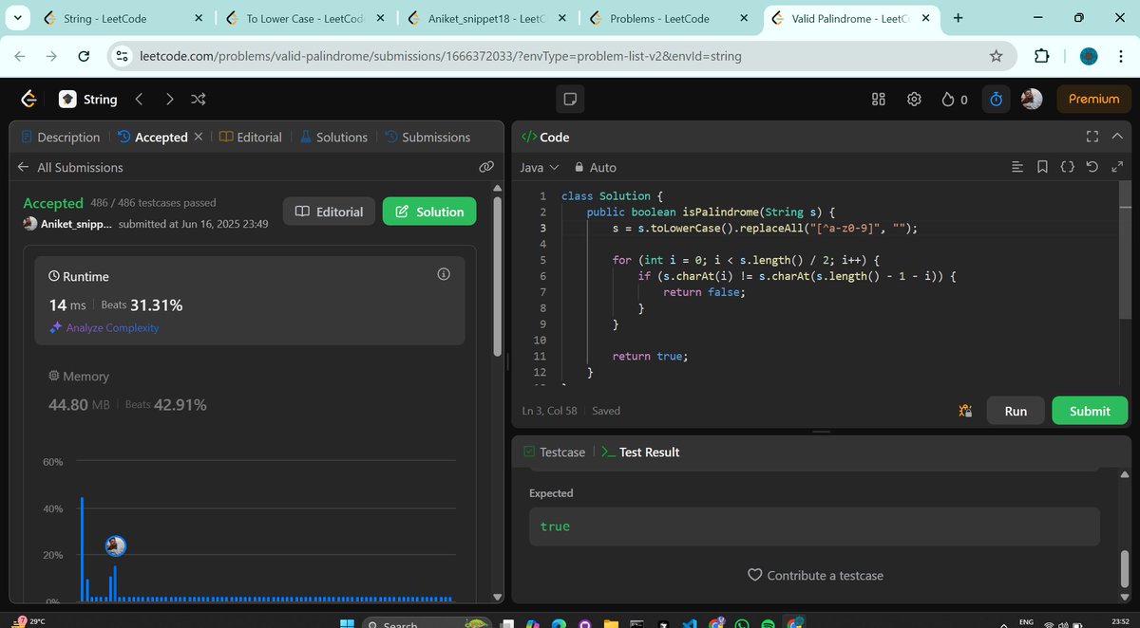Collapse the Code panel chevron

pos(1119,138)
